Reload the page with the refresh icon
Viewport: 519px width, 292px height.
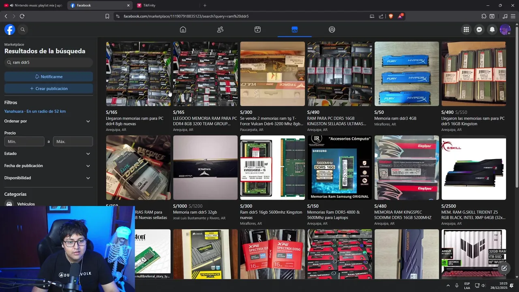click(x=22, y=16)
